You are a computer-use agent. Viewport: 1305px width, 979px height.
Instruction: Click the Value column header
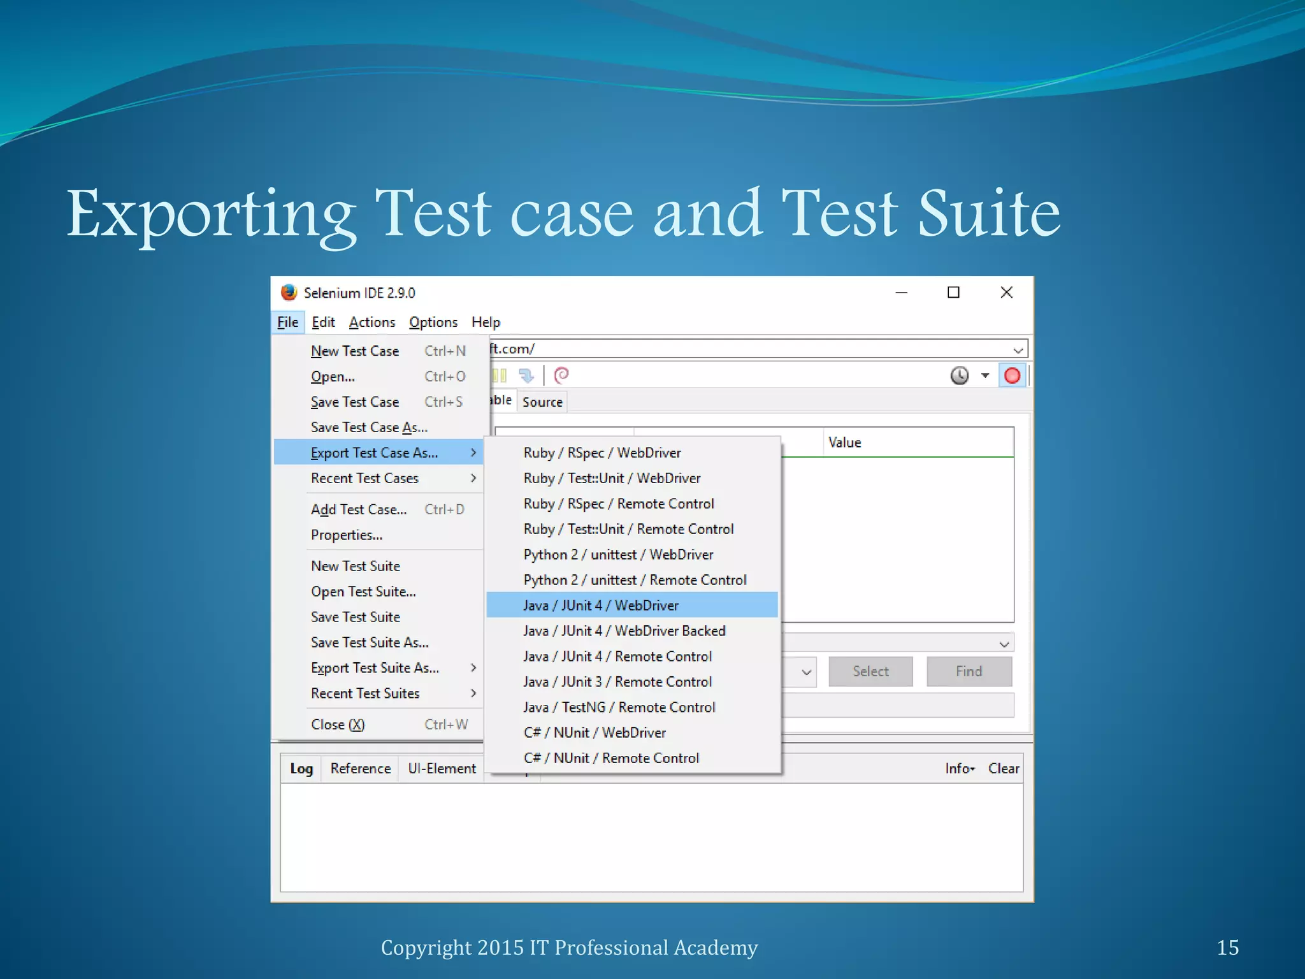click(x=918, y=442)
